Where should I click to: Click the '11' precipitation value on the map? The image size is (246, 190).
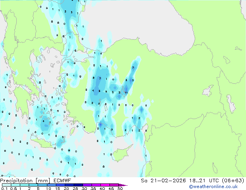(x=126, y=93)
